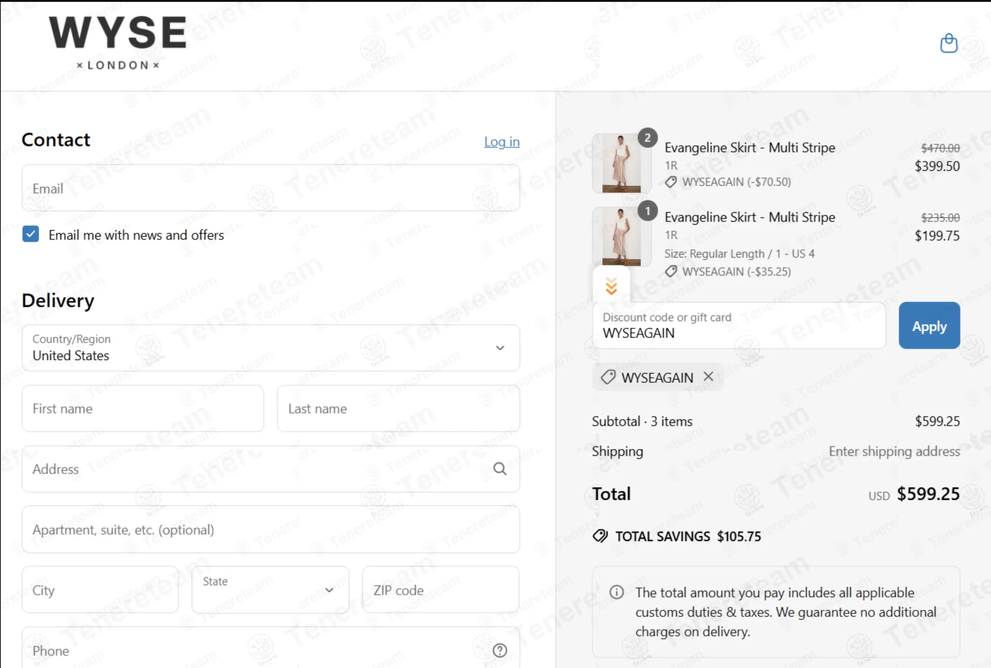This screenshot has width=991, height=668.
Task: Click the 'Enter shipping address' text
Action: click(x=894, y=451)
